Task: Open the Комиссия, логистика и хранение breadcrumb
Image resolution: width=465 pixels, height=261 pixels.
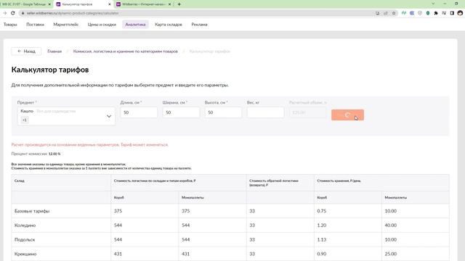Action: [x=126, y=51]
